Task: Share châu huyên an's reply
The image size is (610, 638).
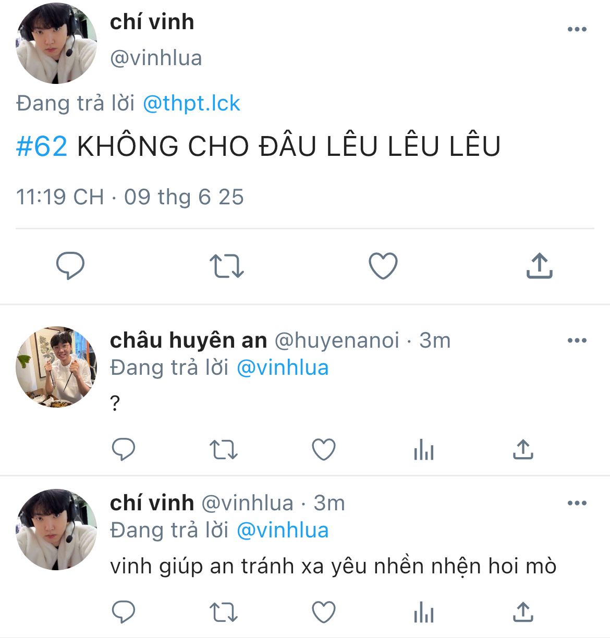Action: [523, 449]
